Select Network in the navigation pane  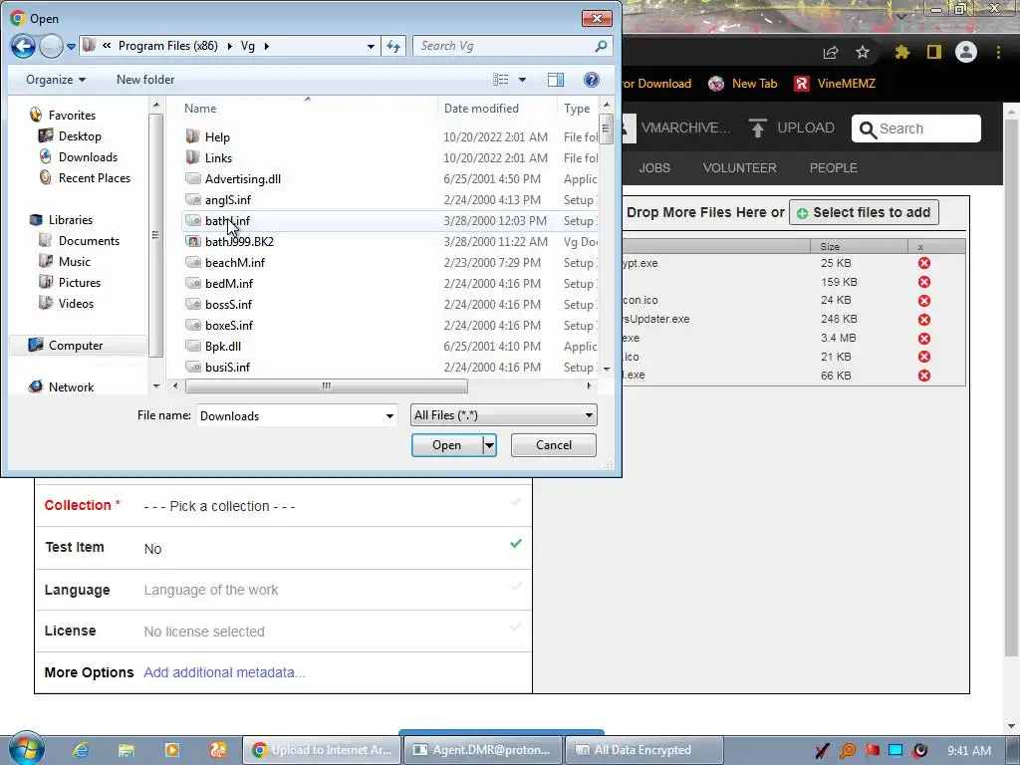(x=71, y=387)
